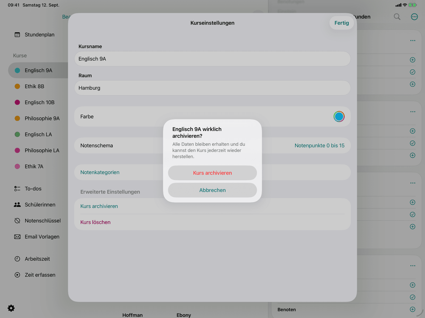The height and width of the screenshot is (318, 425).
Task: Click the To-dos checklist icon
Action: coord(17,189)
